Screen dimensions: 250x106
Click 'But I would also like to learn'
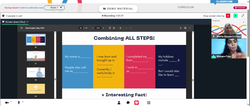(169, 73)
